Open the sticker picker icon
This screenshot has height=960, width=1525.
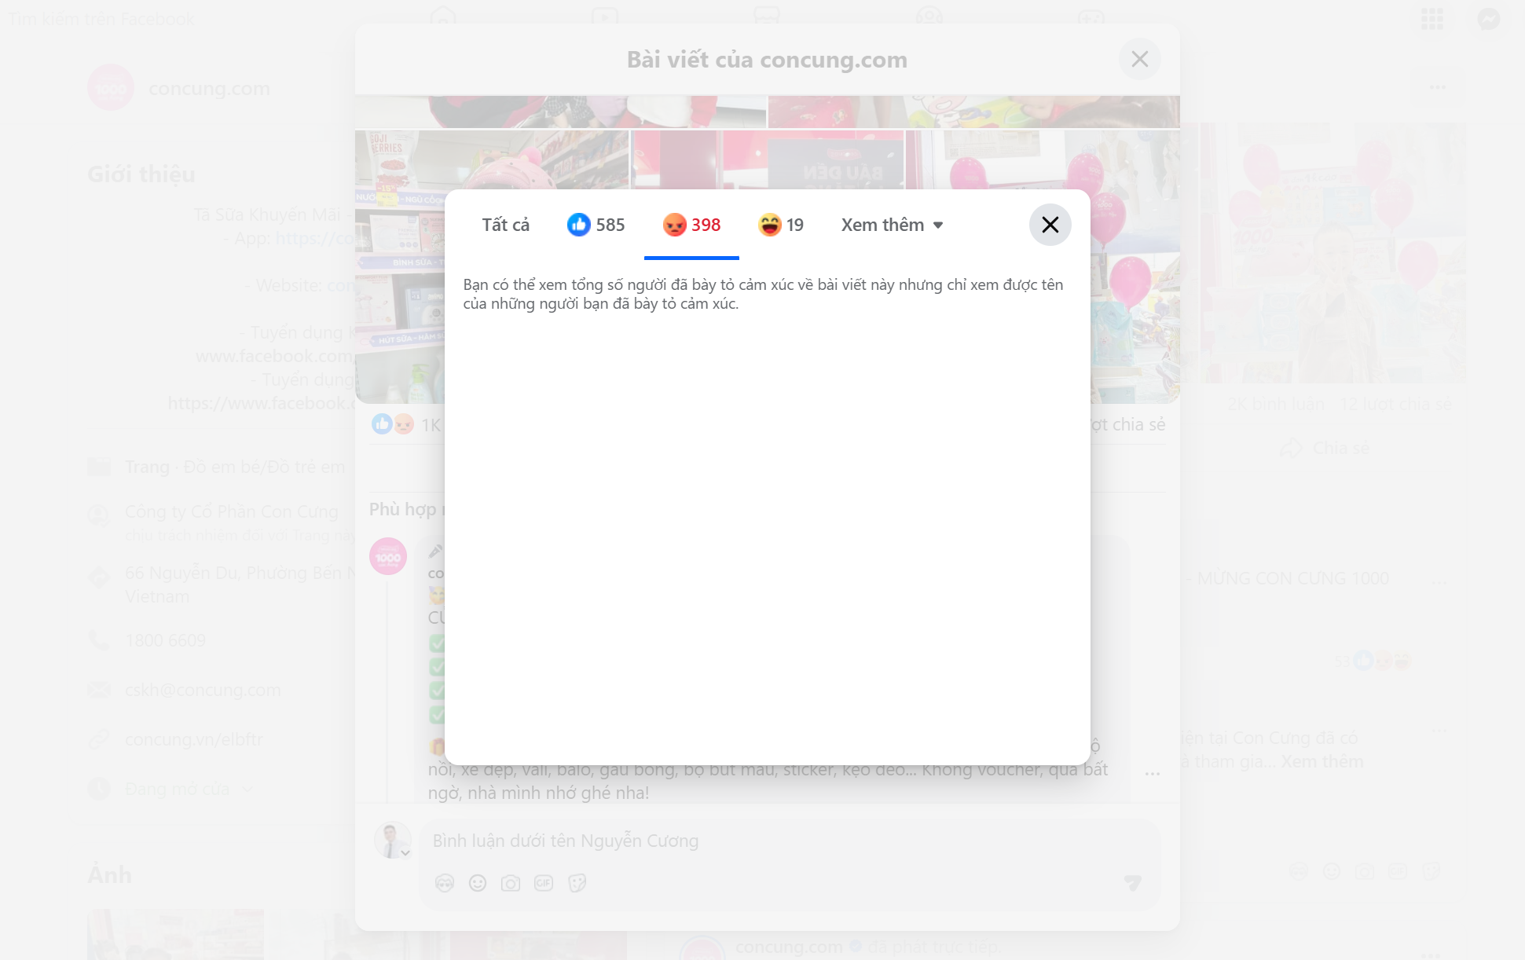577,883
